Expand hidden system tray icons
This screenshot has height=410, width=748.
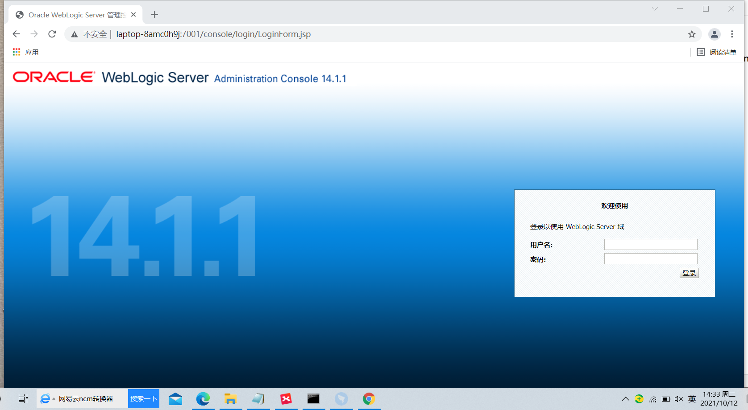click(x=626, y=399)
